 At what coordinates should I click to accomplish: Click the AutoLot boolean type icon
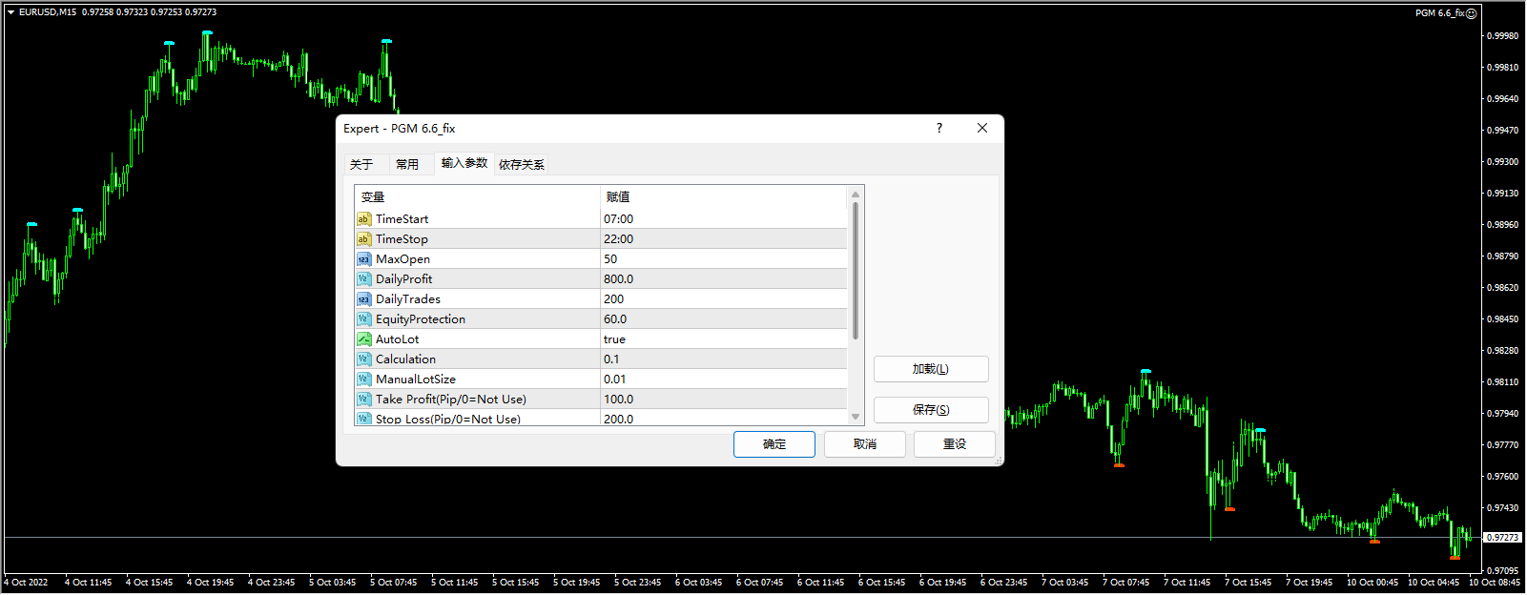[x=363, y=339]
